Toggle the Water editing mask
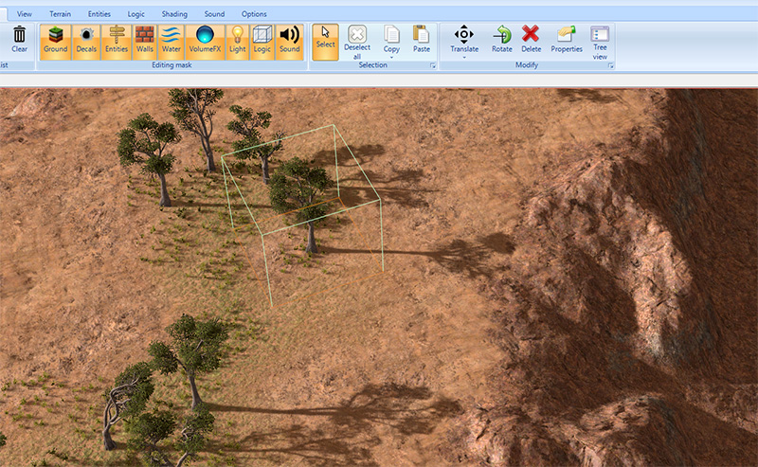Image resolution: width=758 pixels, height=467 pixels. 171,42
